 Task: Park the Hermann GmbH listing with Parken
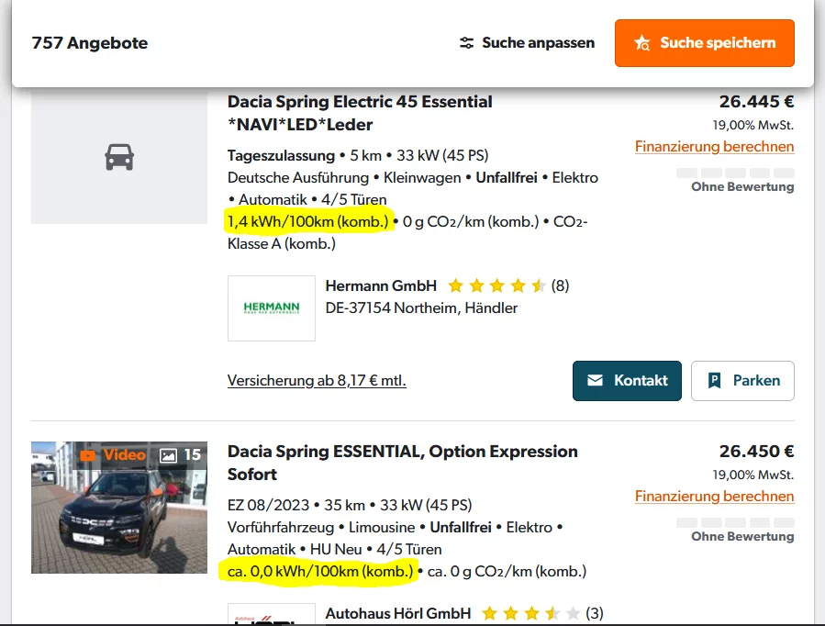[x=742, y=381]
